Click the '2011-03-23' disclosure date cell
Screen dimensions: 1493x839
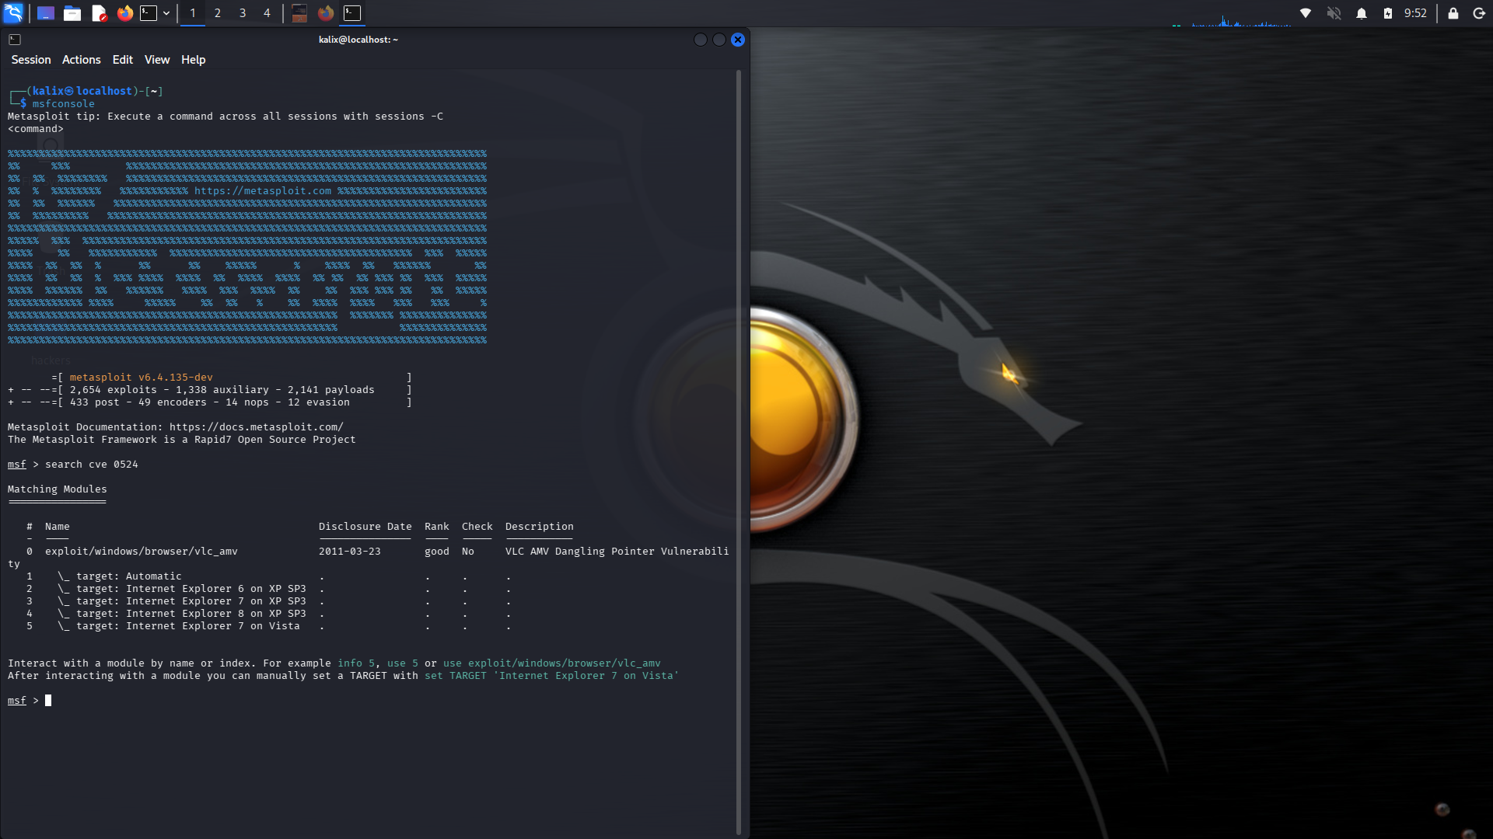(x=350, y=552)
